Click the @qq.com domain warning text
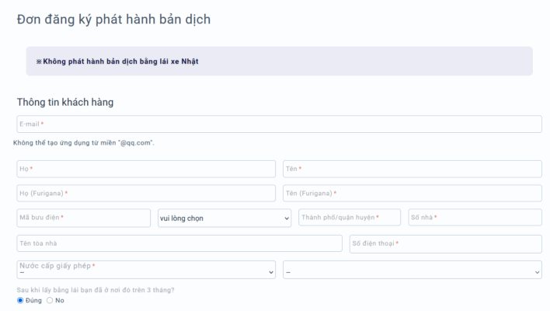The width and height of the screenshot is (550, 311). coord(84,143)
